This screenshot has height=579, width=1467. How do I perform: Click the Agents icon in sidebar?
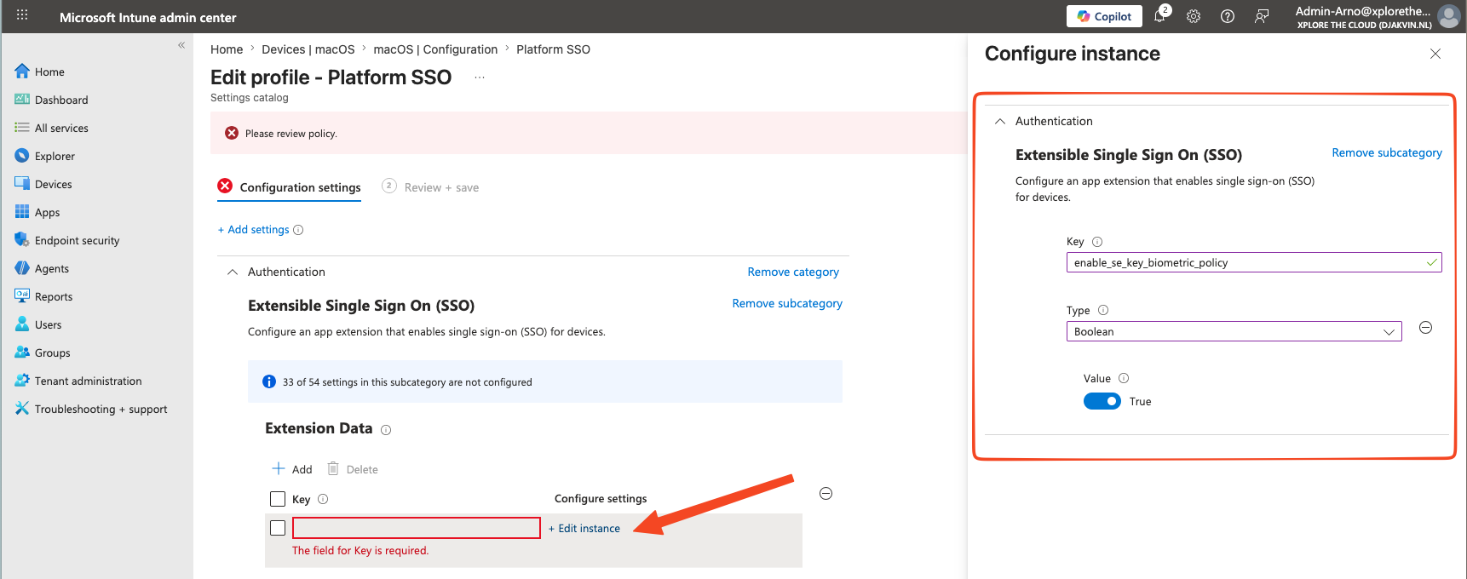(22, 268)
